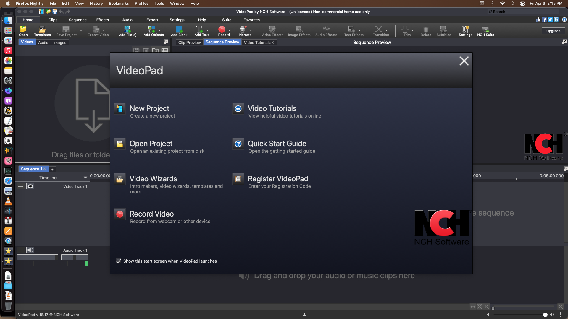Click the Video Effects toolbar icon
Image resolution: width=568 pixels, height=319 pixels.
[x=272, y=31]
